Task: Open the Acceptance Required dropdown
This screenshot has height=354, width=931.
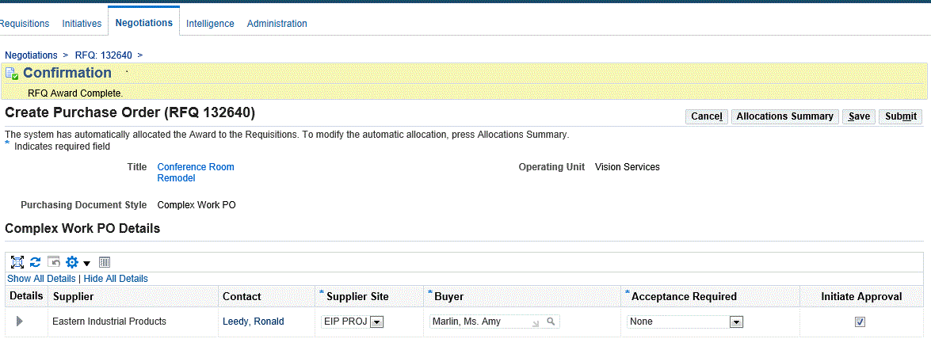Action: (736, 322)
